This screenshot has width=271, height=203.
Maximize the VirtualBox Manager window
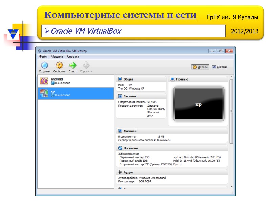click(x=221, y=51)
